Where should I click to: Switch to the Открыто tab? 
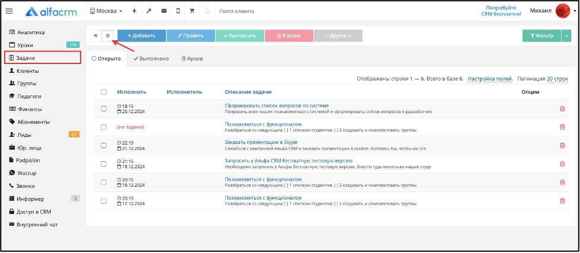point(106,59)
